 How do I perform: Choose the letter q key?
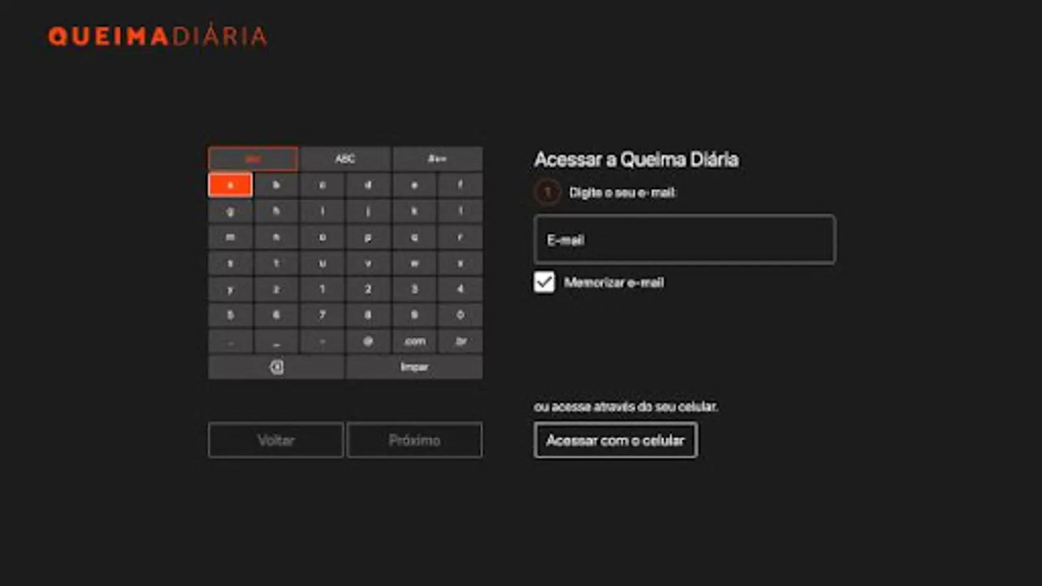pyautogui.click(x=414, y=237)
